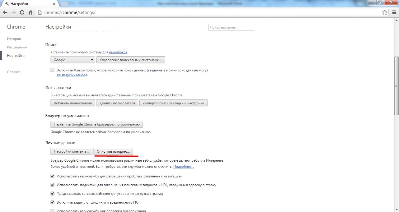
Task: Enable the Живой поиск checkbox
Action: [52, 70]
